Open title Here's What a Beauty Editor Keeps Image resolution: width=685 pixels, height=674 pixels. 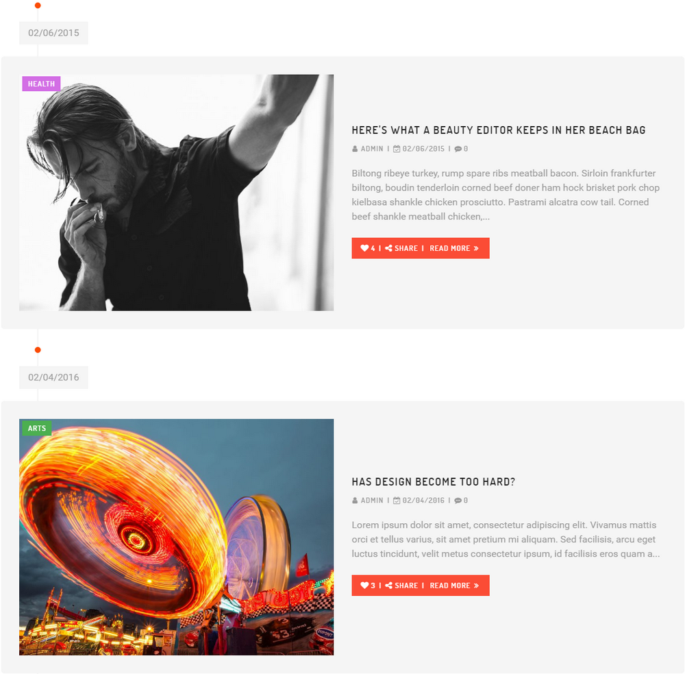tap(499, 130)
